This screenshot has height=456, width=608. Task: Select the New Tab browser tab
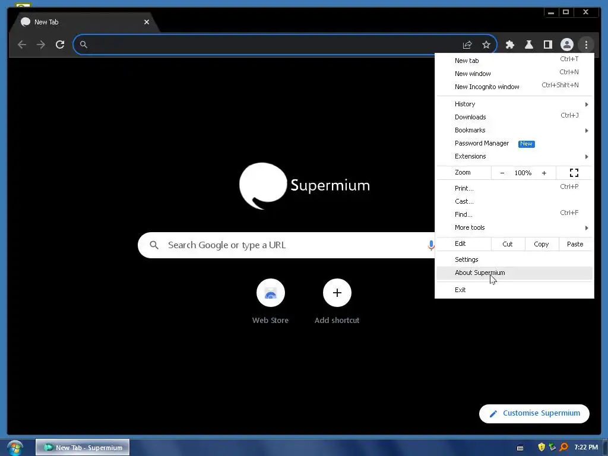[83, 22]
